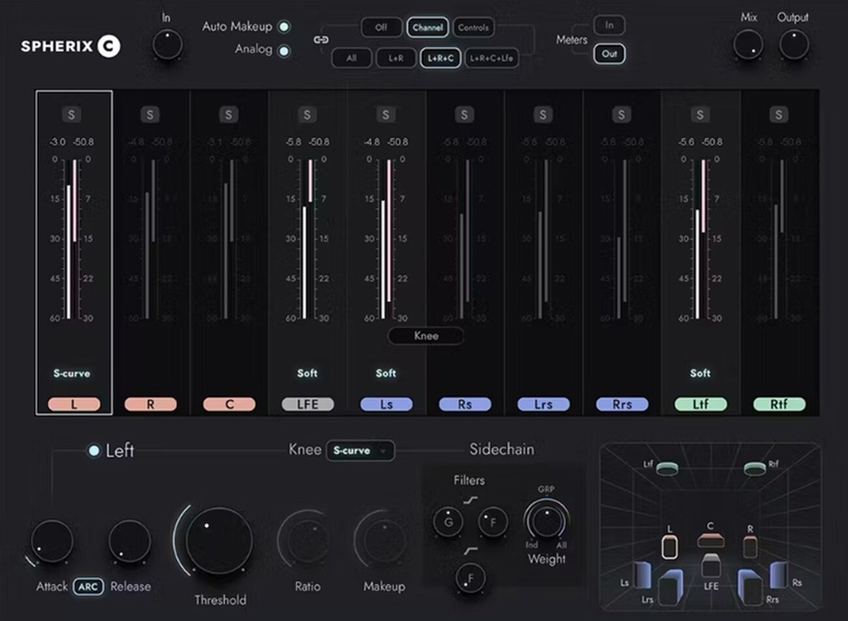The image size is (848, 621).
Task: Solo the LFE channel strip
Action: (x=307, y=115)
